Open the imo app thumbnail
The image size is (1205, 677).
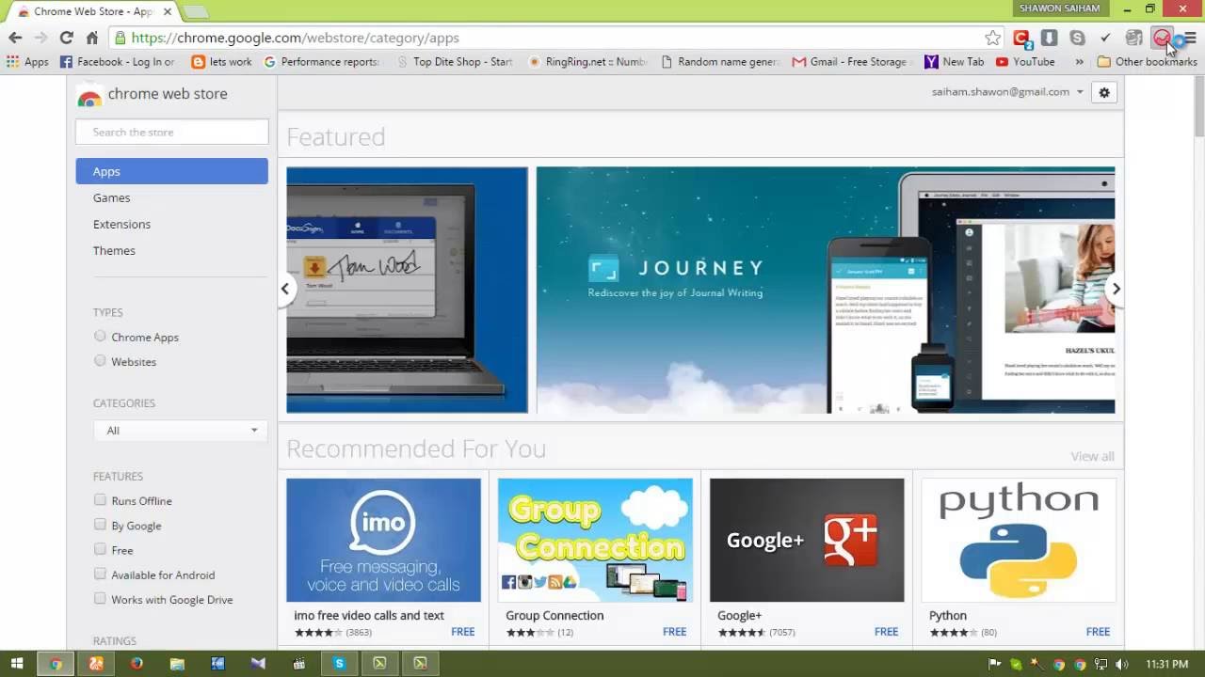click(383, 540)
